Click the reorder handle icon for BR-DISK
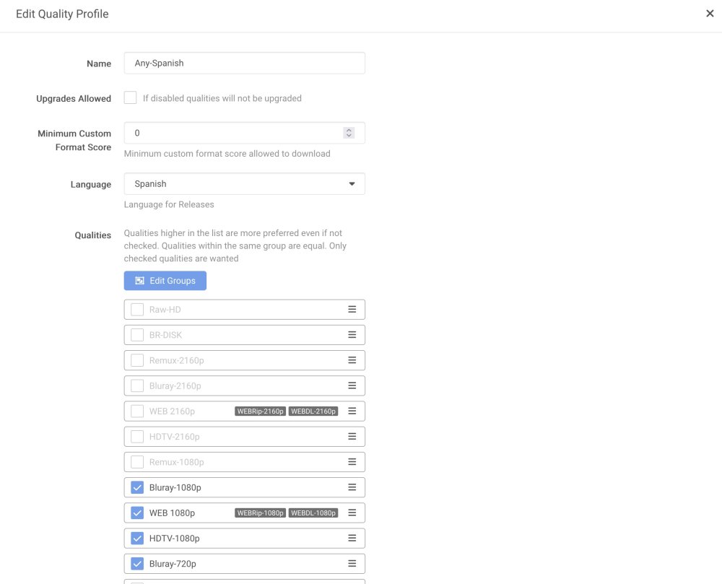This screenshot has height=584, width=722. click(x=352, y=334)
